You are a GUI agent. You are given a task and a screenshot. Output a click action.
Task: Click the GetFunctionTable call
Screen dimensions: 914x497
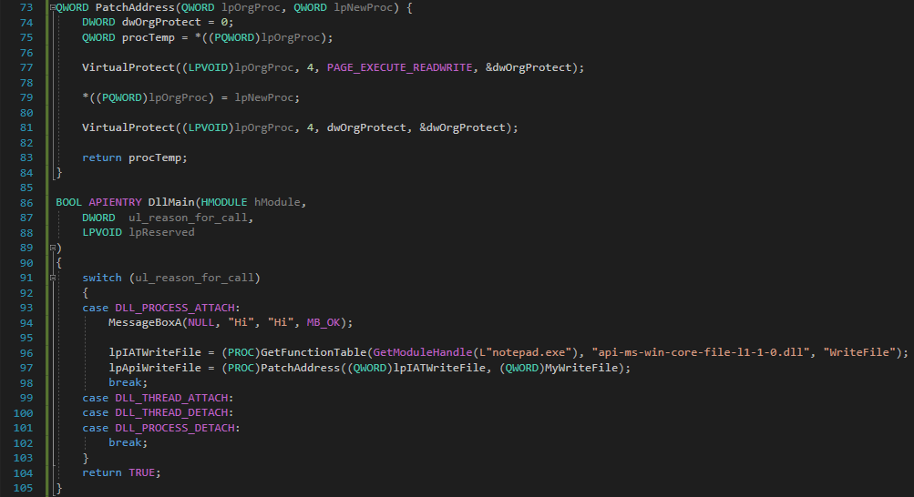[313, 352]
